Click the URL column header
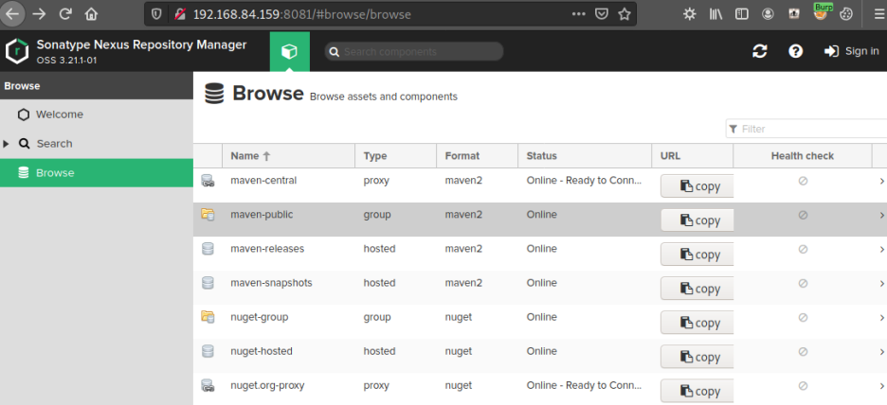 click(x=693, y=156)
